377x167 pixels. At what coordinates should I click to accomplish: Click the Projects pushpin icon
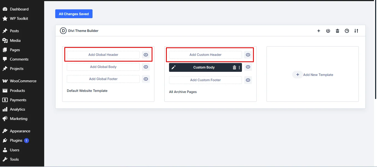[5, 69]
